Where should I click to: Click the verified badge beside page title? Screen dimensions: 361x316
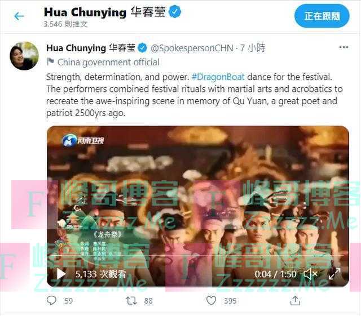tap(175, 12)
